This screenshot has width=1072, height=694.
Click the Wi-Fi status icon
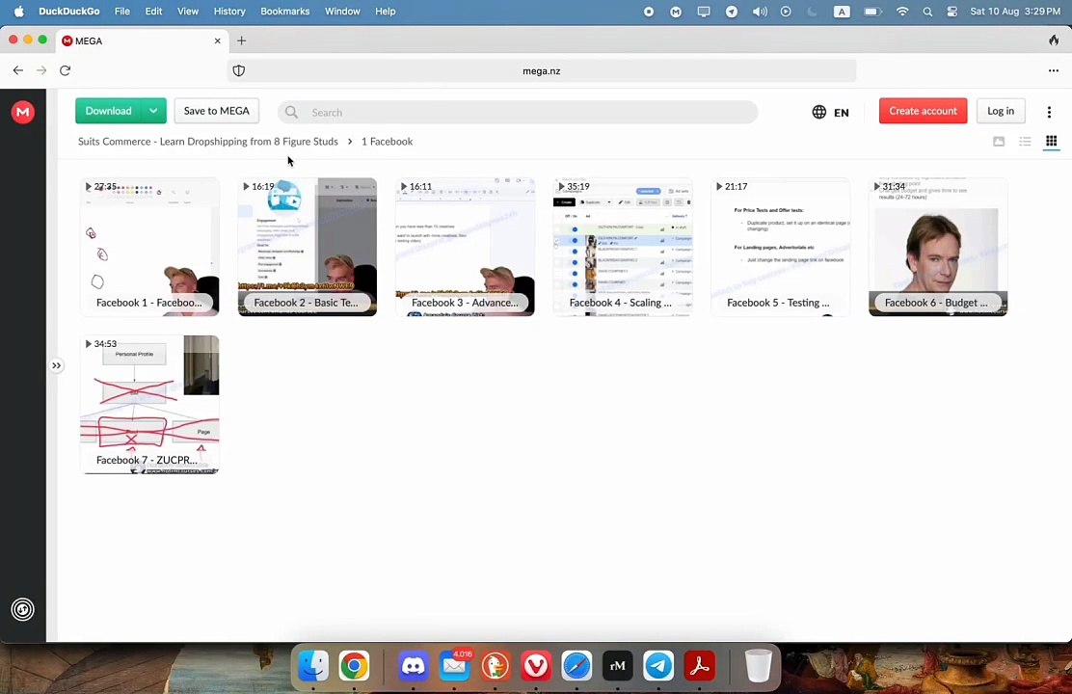click(x=902, y=11)
